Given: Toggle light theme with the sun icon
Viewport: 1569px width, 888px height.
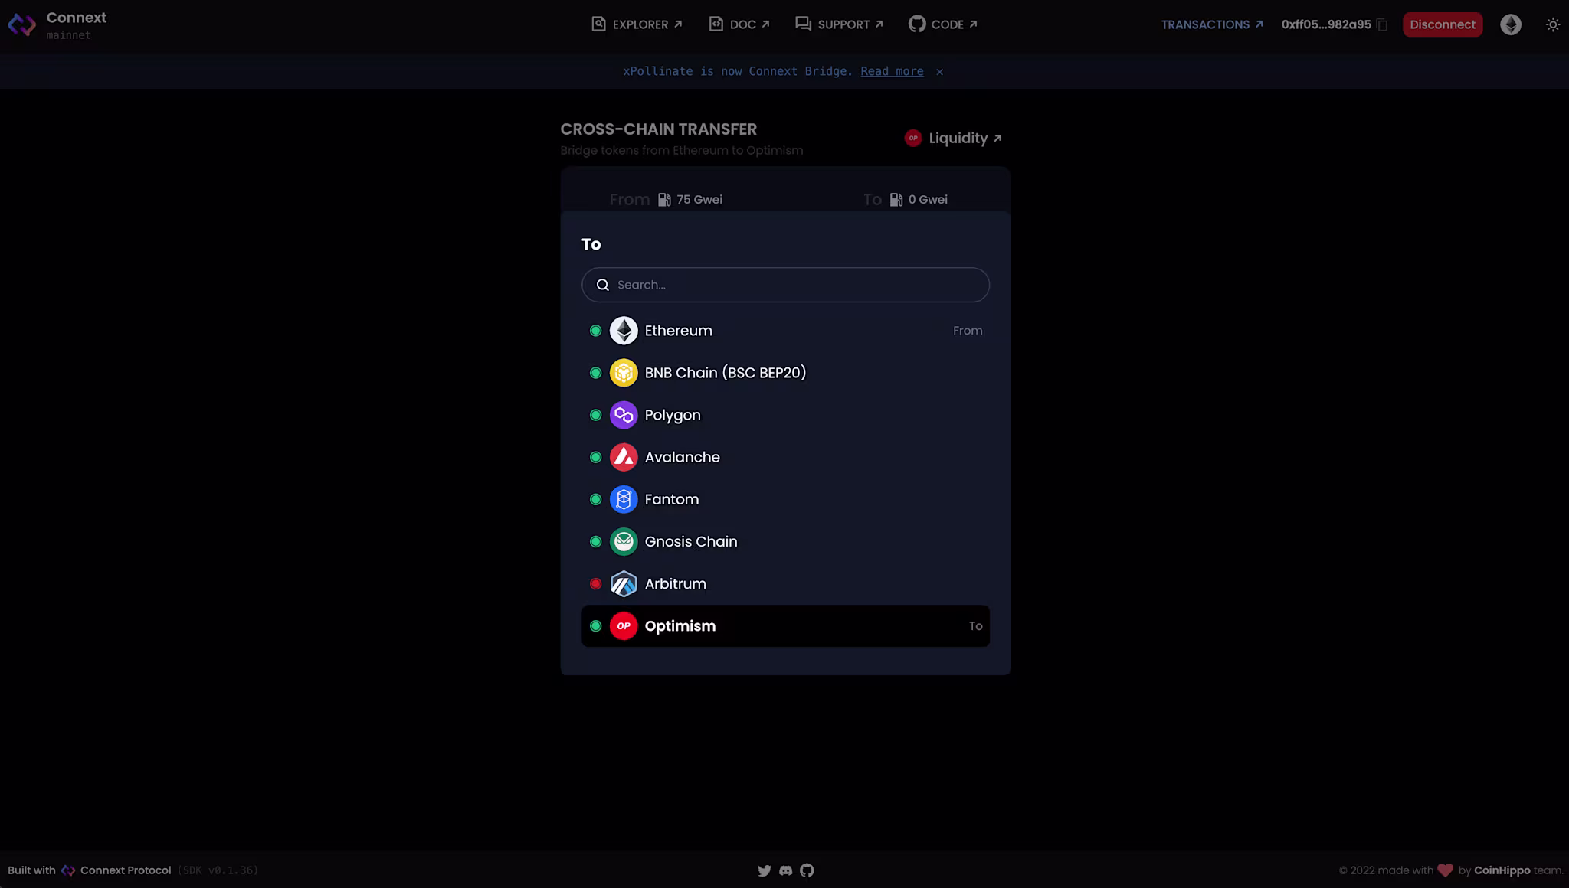Looking at the screenshot, I should [1552, 24].
